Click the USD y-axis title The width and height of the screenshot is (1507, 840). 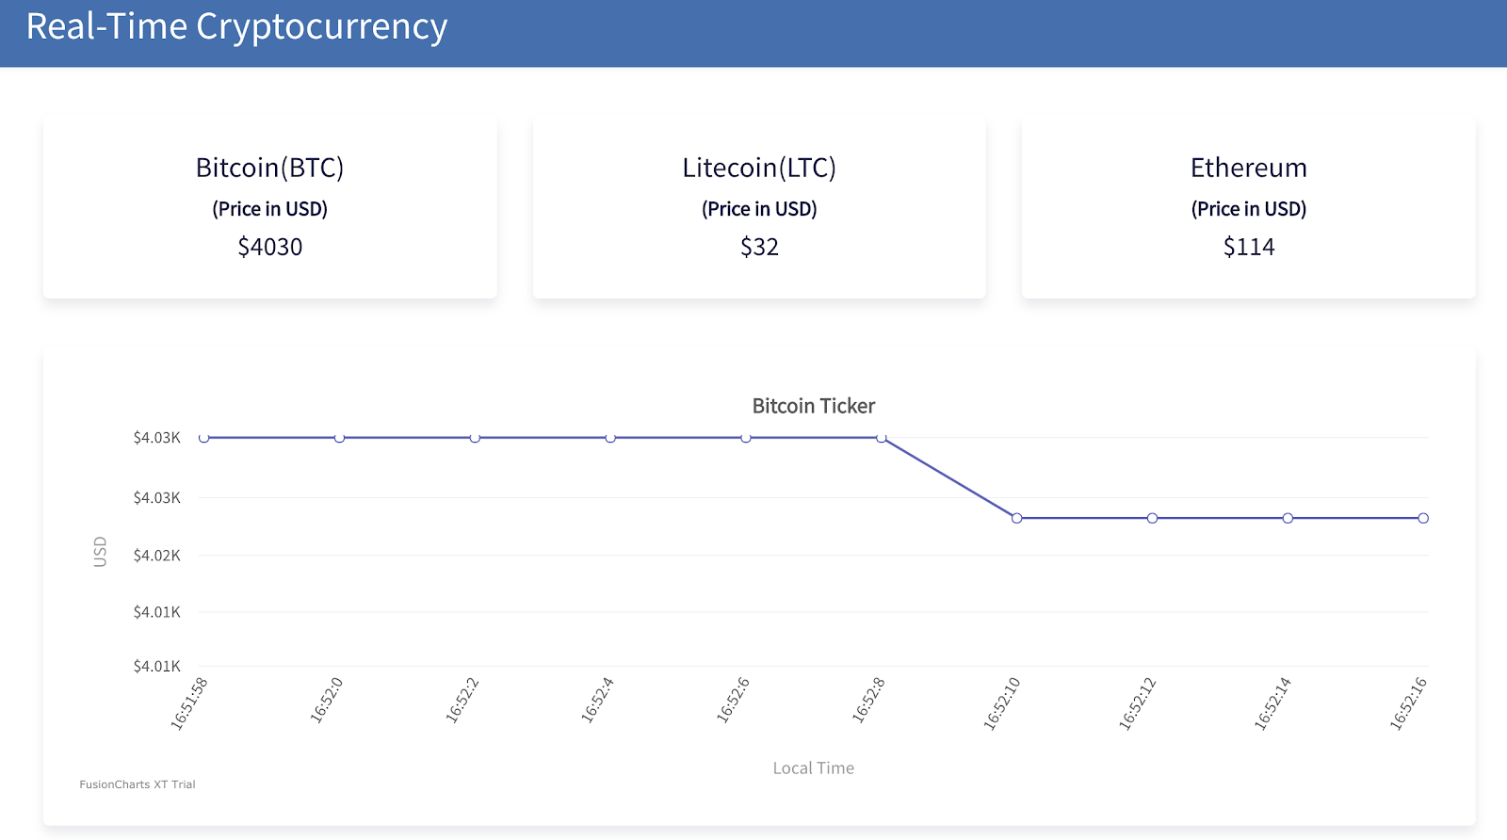point(100,552)
